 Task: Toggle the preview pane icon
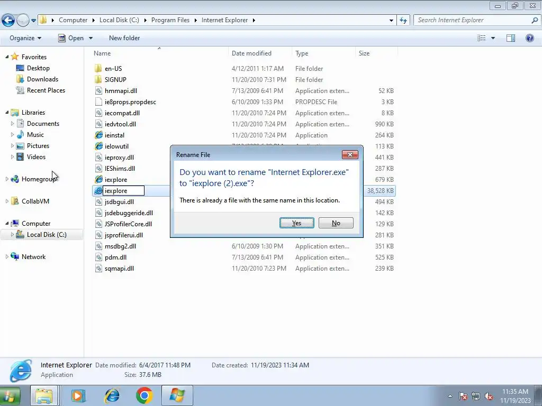click(511, 38)
